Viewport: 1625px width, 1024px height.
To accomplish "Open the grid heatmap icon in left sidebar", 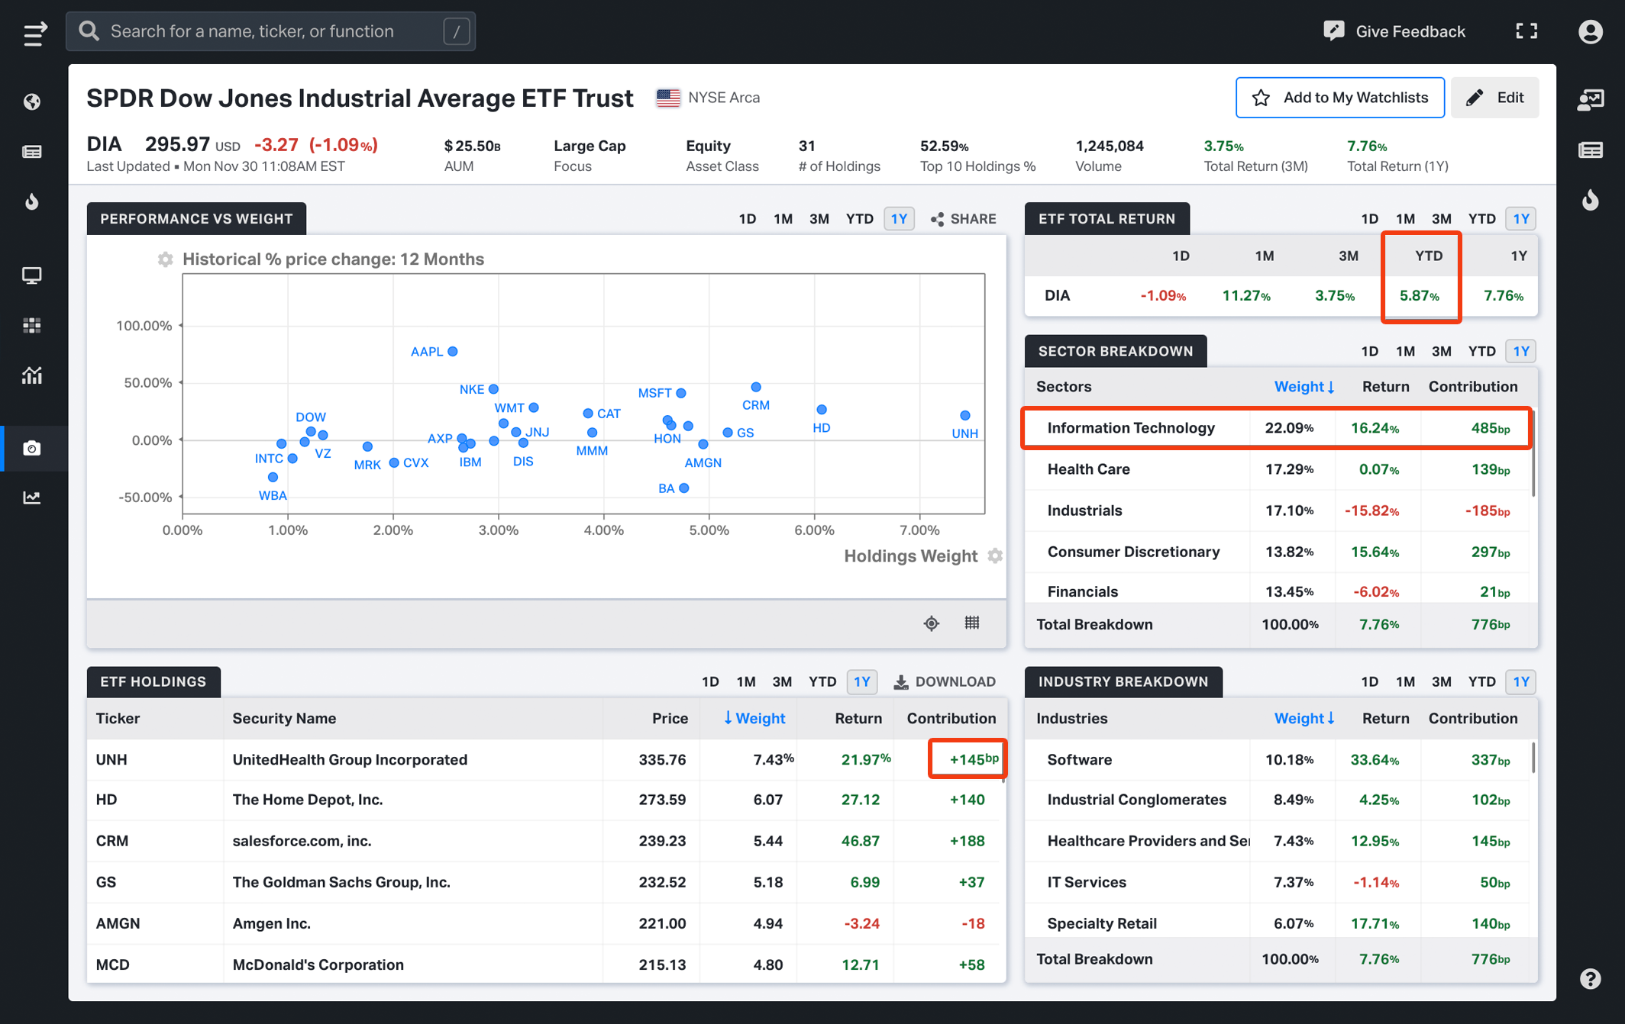I will [x=32, y=325].
